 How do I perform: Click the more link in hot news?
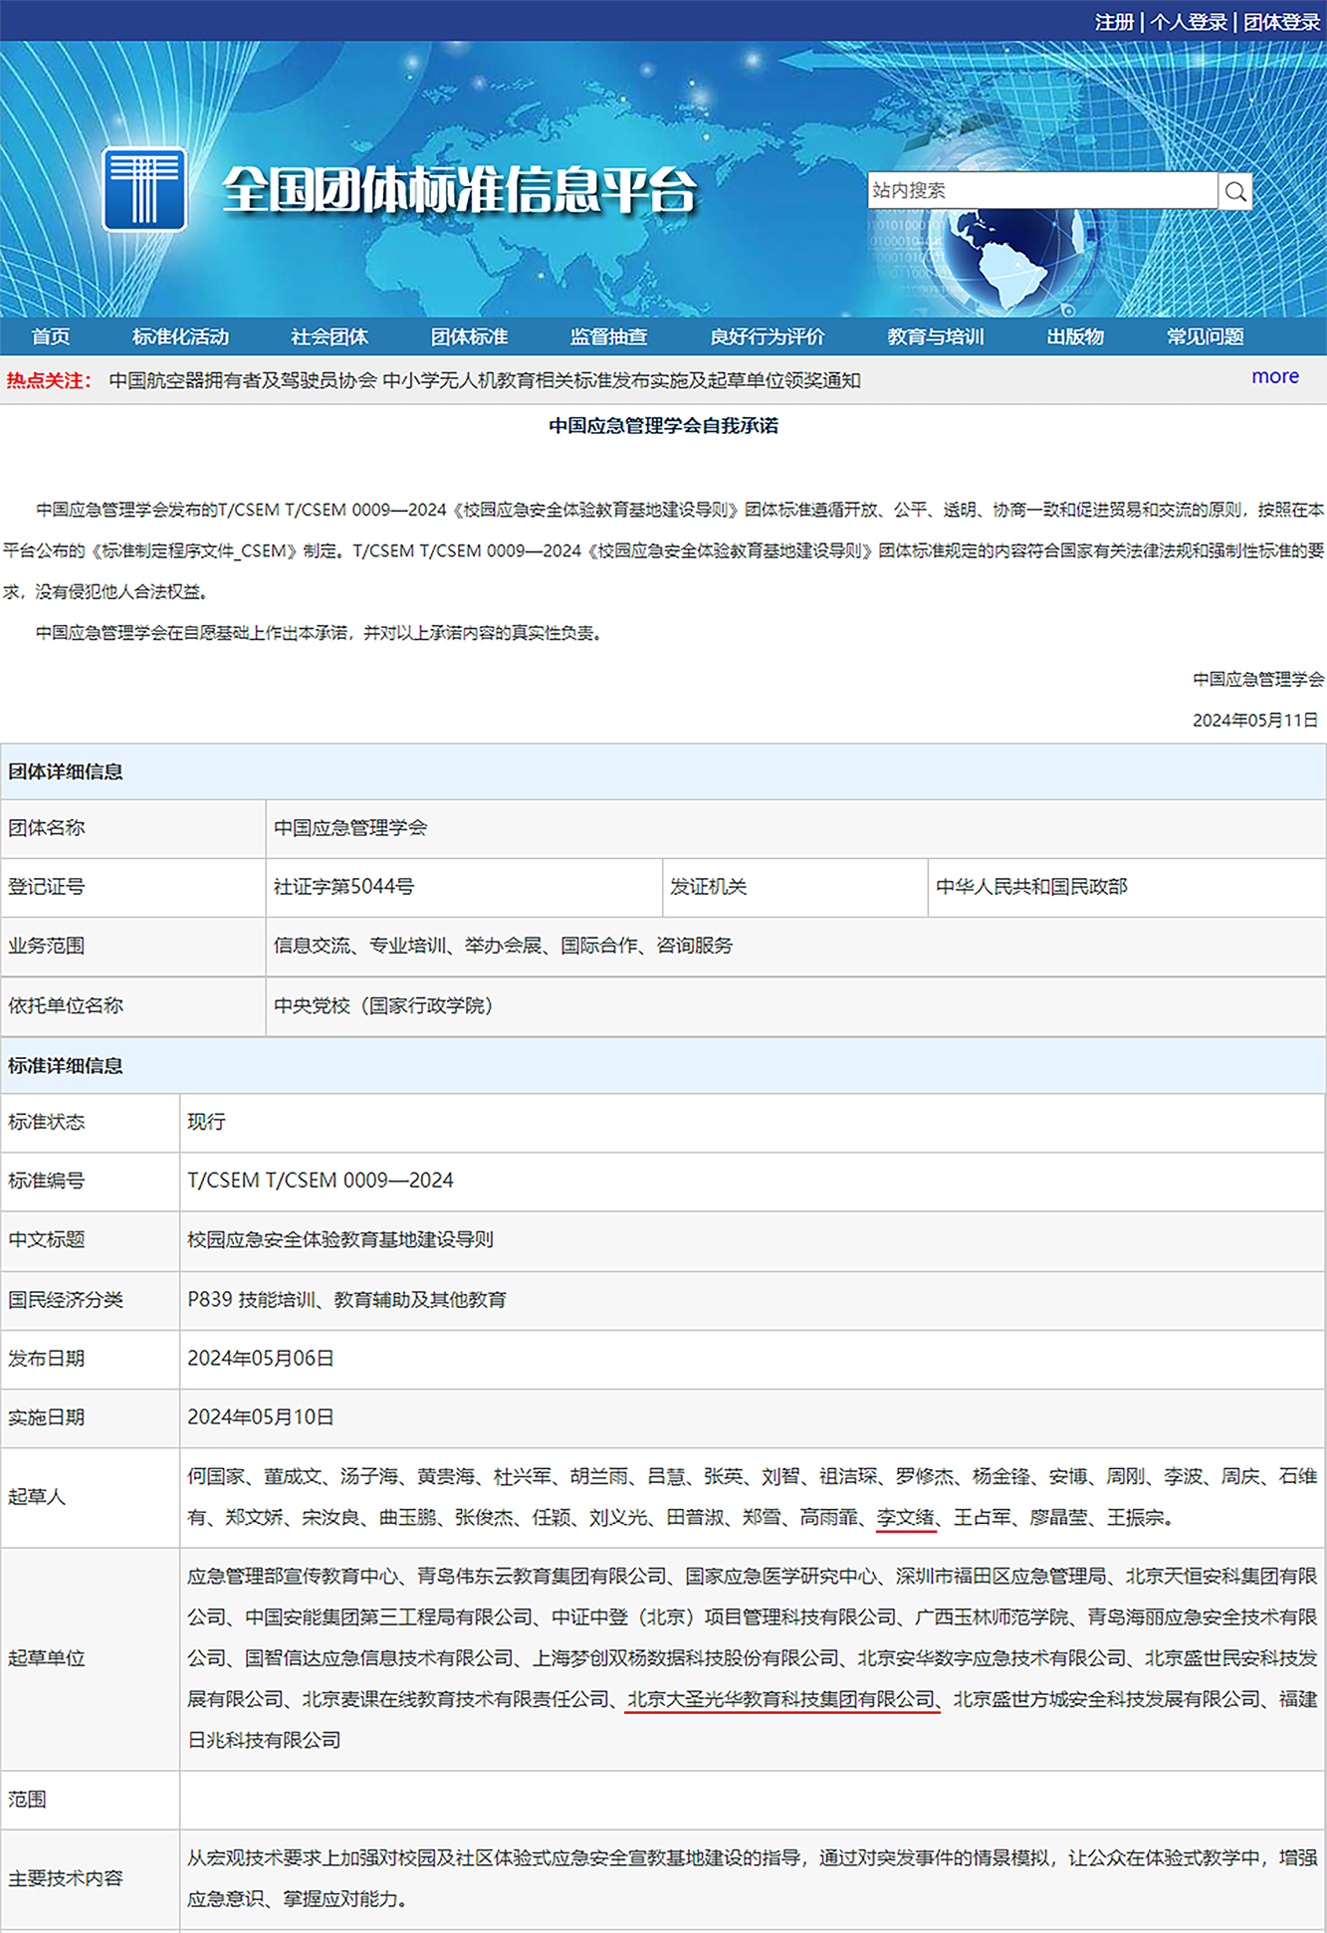pos(1275,376)
